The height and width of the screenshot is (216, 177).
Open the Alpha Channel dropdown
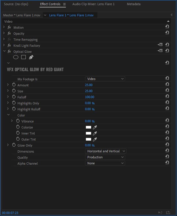(105, 163)
